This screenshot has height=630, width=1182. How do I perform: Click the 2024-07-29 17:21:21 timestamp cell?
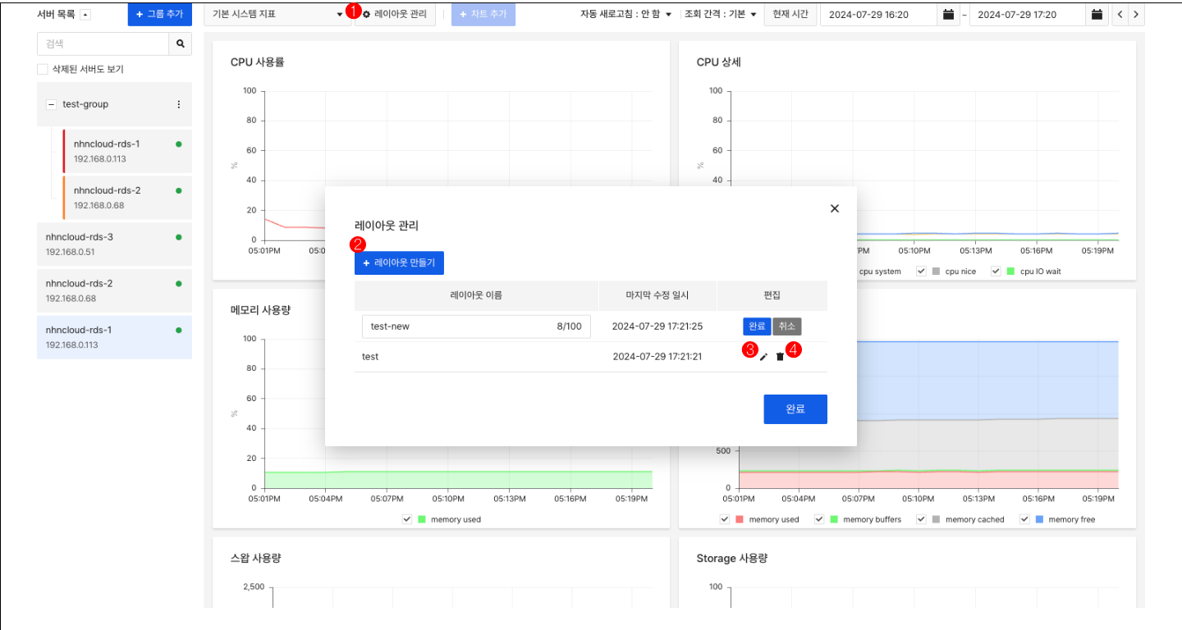coord(657,357)
